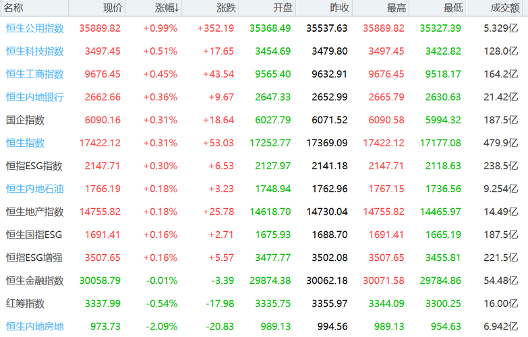Click the +352.19 change value

(216, 28)
